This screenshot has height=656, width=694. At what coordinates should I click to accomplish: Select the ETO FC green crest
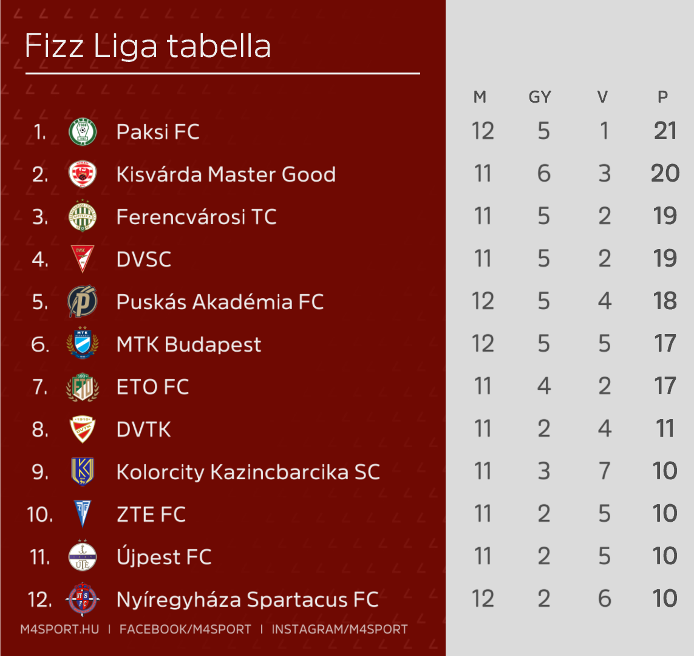click(83, 387)
